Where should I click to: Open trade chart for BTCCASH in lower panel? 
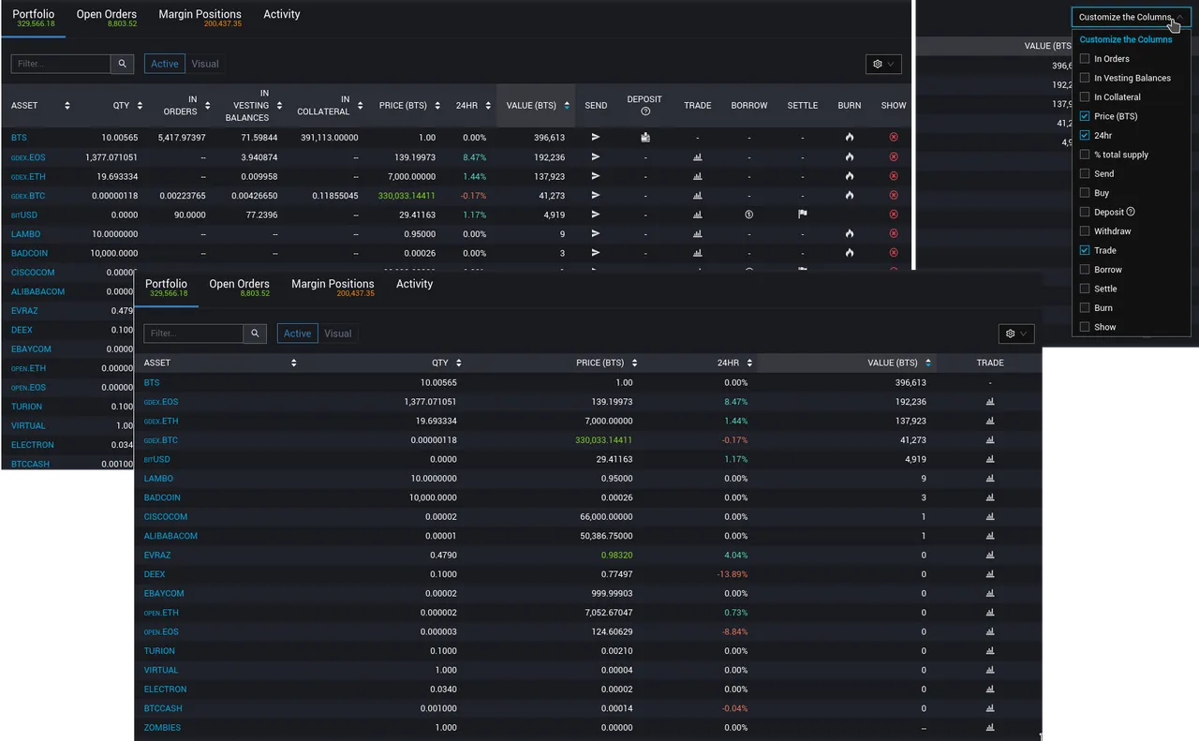(x=990, y=708)
